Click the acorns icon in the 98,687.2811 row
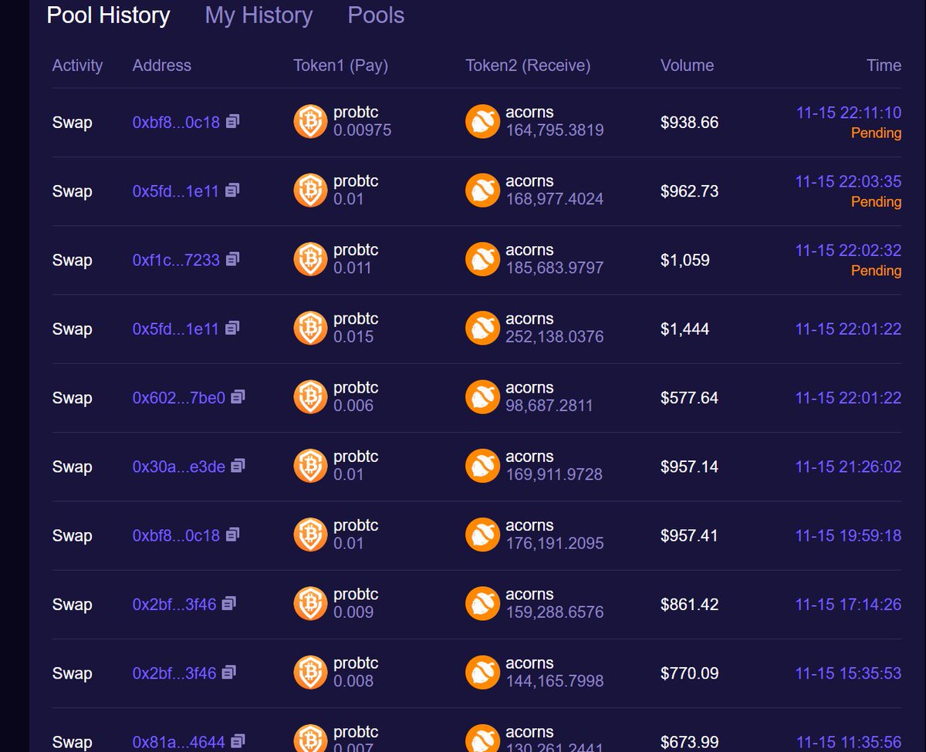926x752 pixels. click(482, 397)
